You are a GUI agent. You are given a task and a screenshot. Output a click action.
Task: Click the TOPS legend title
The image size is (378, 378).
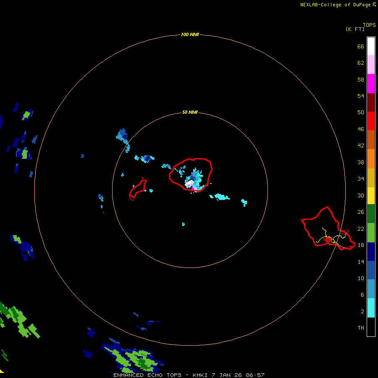pos(369,25)
